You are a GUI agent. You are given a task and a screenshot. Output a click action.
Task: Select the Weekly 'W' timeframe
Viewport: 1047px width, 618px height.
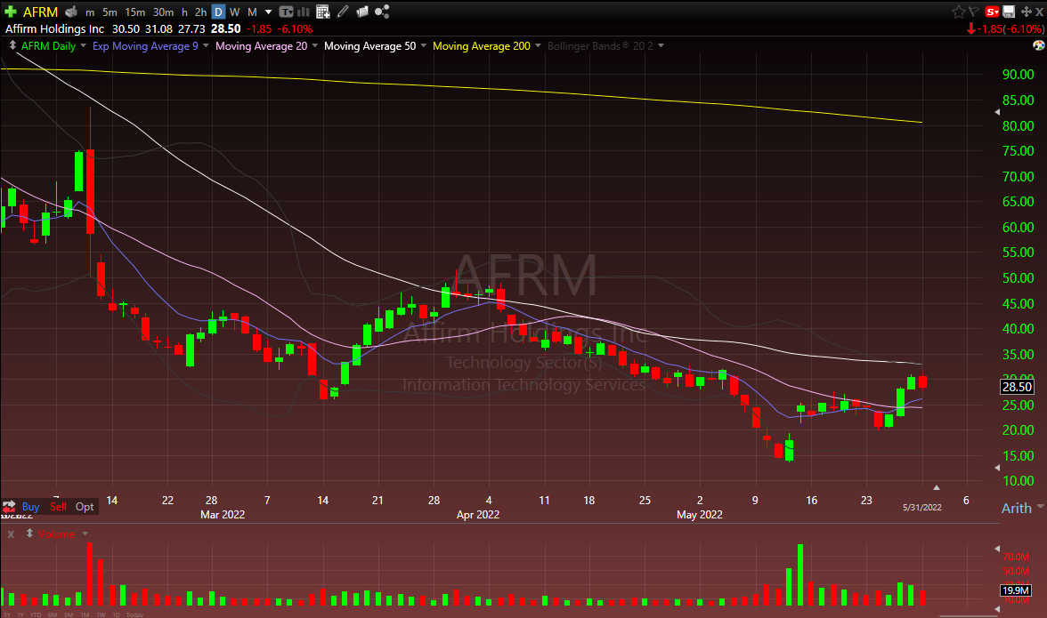tap(234, 12)
